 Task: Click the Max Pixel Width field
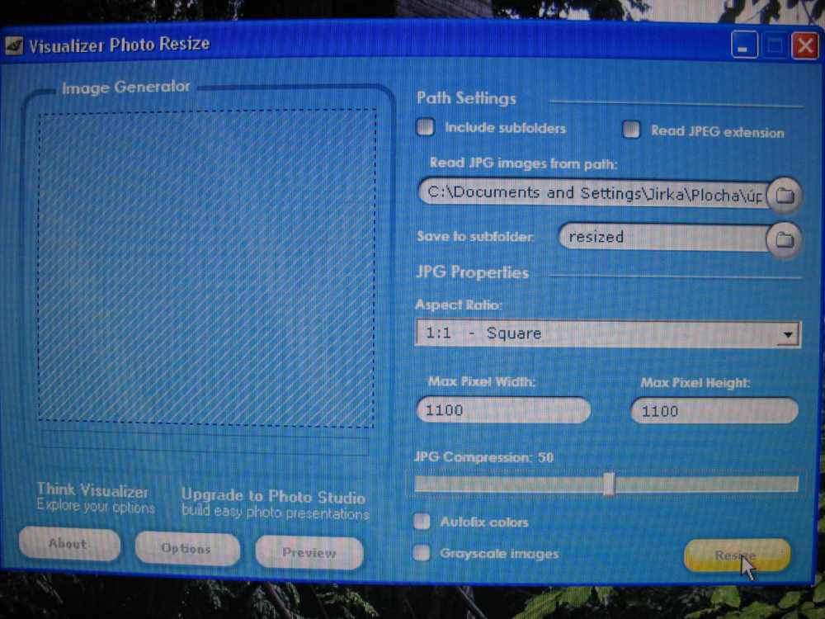pos(503,410)
